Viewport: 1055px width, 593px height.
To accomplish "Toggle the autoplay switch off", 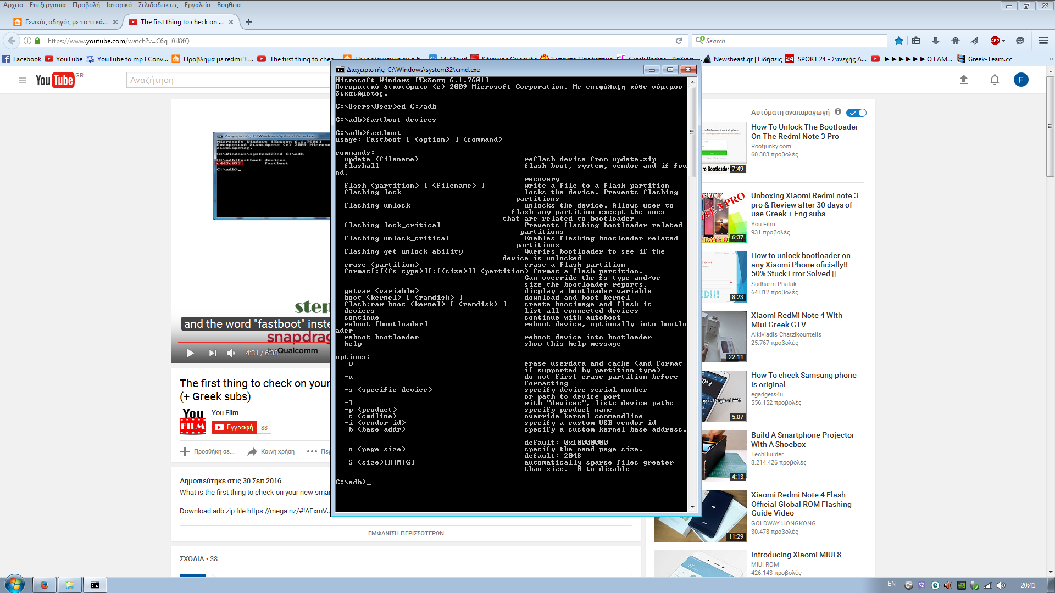I will click(x=856, y=113).
